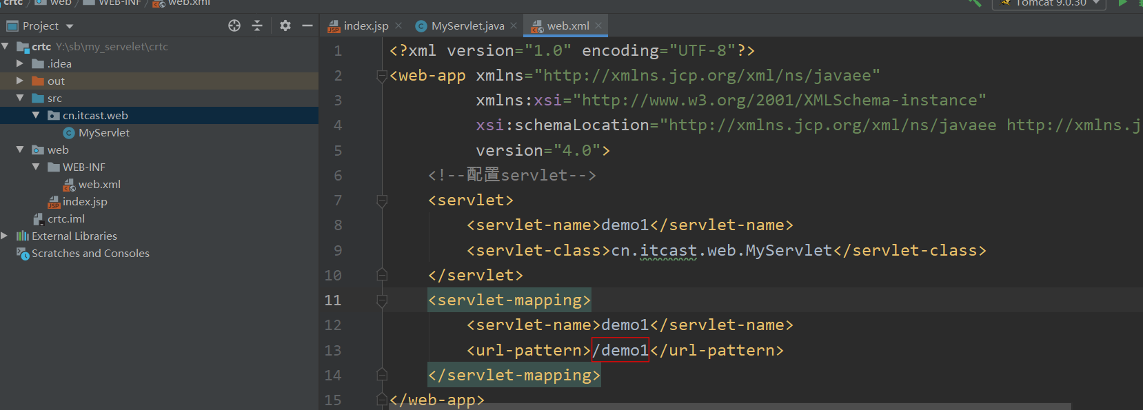The height and width of the screenshot is (410, 1143).
Task: Click the src folder icon
Action: pyautogui.click(x=38, y=98)
